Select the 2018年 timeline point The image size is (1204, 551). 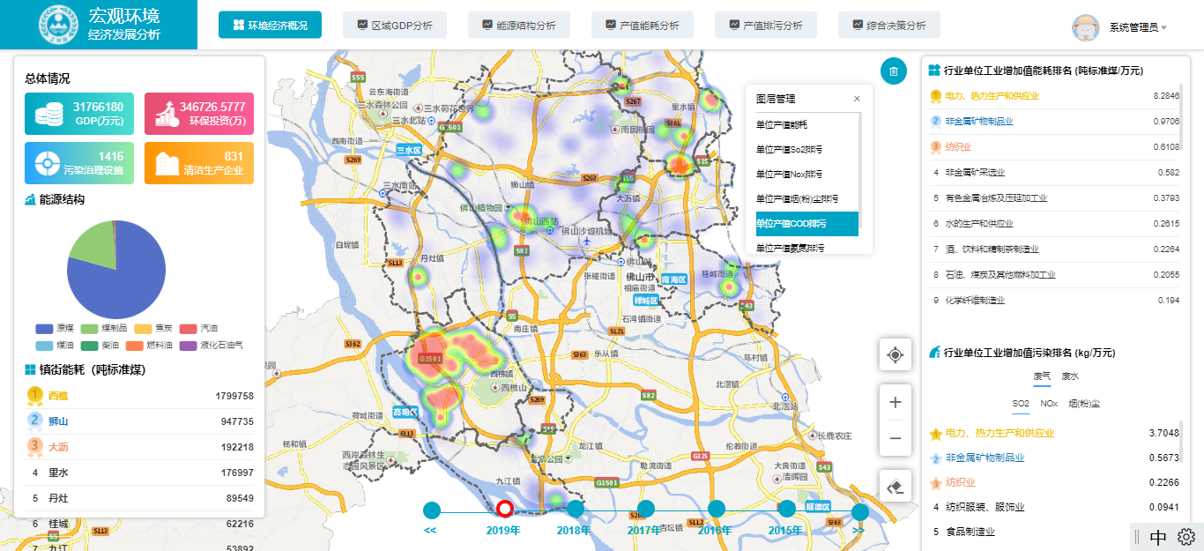tap(575, 510)
